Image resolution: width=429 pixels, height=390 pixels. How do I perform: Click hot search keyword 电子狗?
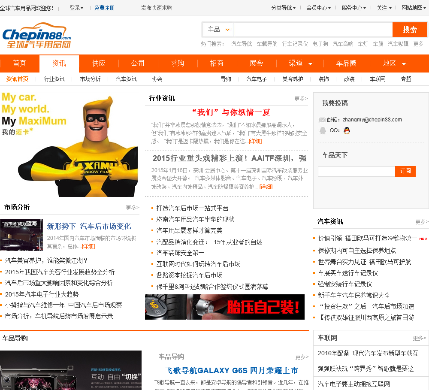(x=320, y=44)
